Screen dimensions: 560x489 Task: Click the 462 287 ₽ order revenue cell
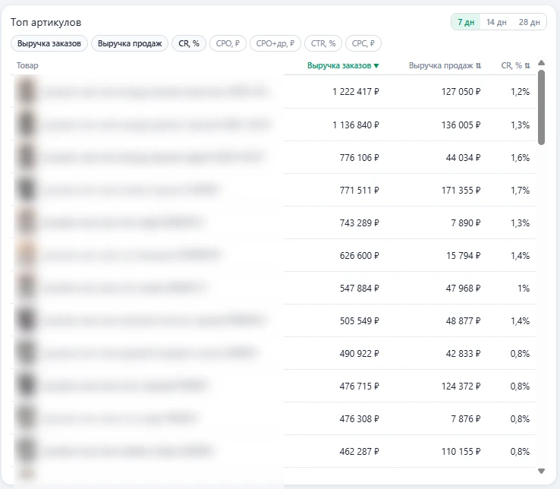pos(359,452)
